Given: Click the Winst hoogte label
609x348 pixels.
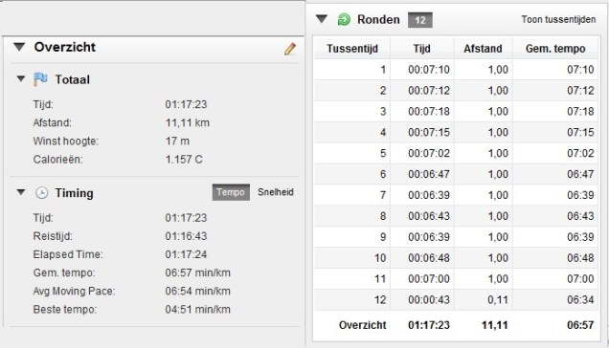Looking at the screenshot, I should (66, 141).
